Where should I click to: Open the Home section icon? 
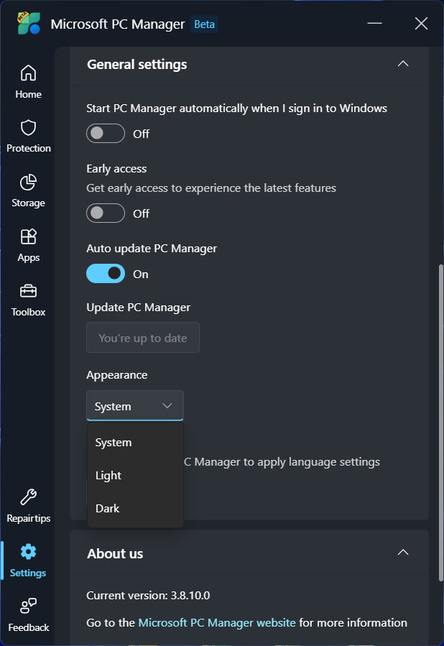click(28, 73)
